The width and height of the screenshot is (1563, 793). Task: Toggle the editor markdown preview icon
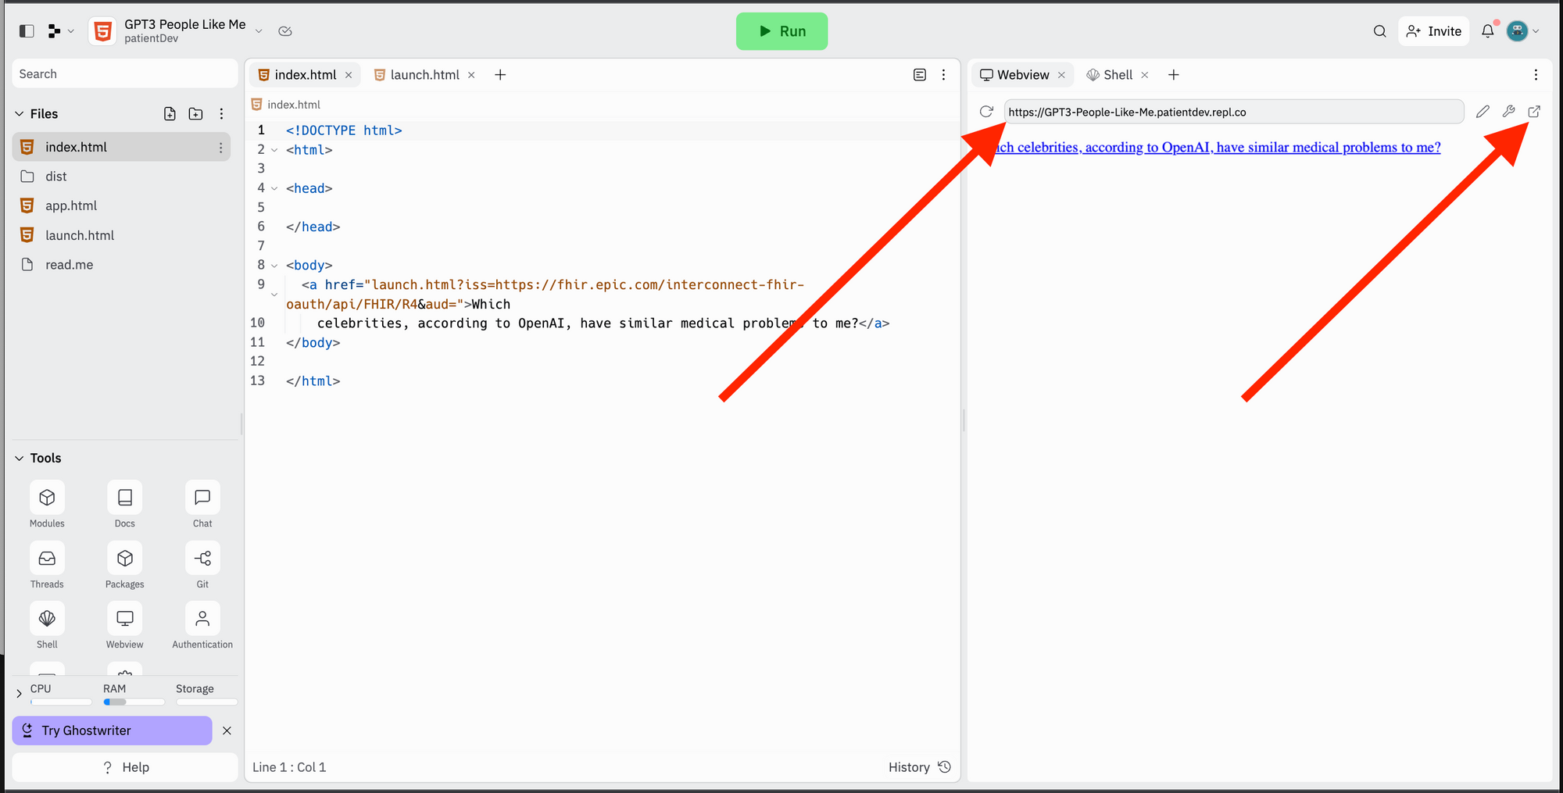(920, 75)
